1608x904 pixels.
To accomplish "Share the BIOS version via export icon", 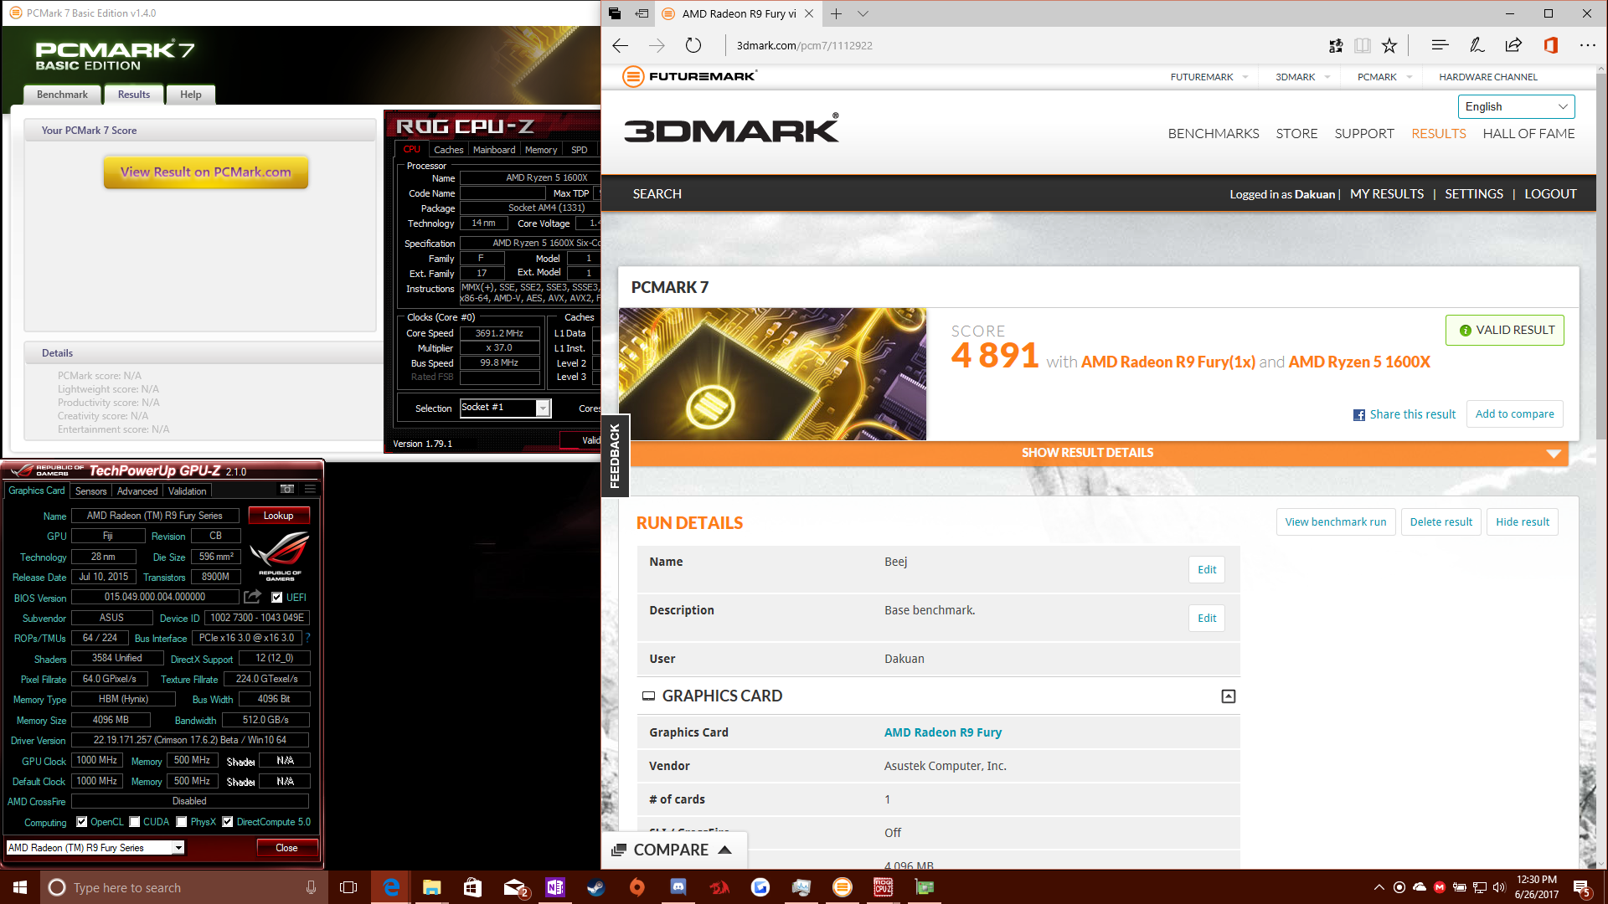I will [252, 597].
